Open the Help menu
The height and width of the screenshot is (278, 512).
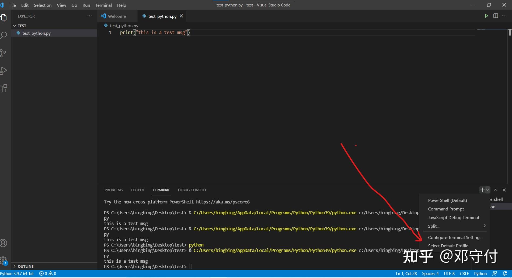[x=121, y=5]
